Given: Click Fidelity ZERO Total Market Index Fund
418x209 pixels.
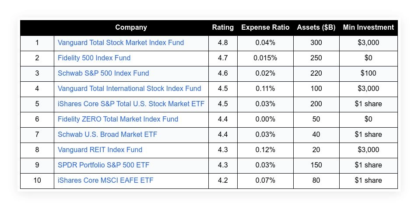Looking at the screenshot, I should [118, 119].
